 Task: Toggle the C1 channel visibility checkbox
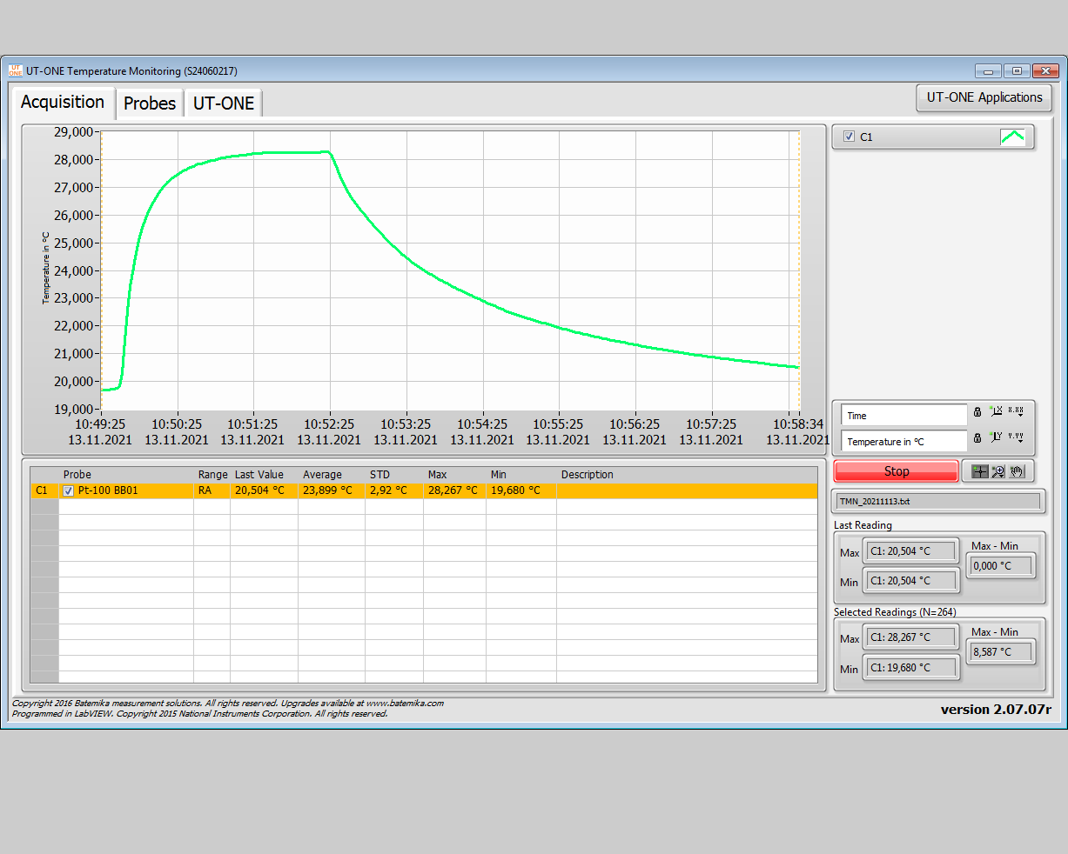click(848, 137)
